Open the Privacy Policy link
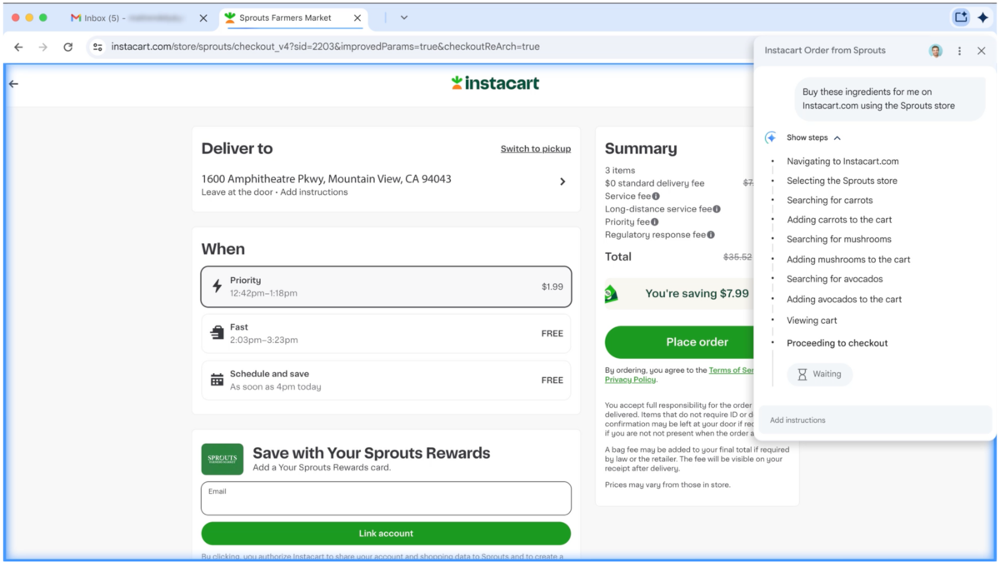This screenshot has height=567, width=1000. pos(630,380)
